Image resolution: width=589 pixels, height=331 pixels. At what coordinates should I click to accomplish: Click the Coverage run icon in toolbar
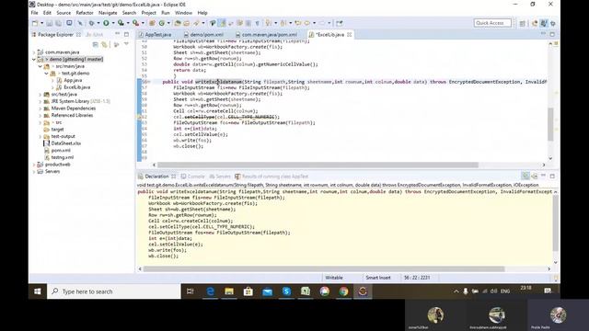click(x=121, y=23)
